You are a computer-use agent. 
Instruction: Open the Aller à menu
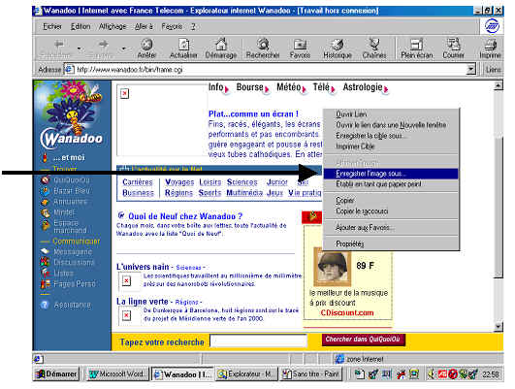click(144, 26)
